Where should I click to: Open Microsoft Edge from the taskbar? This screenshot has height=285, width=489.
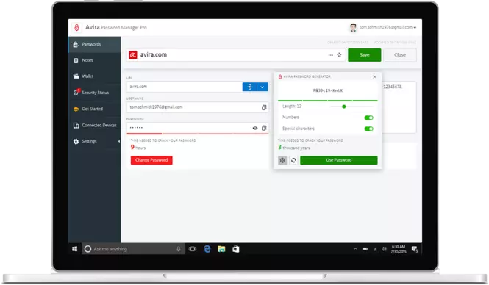207,249
